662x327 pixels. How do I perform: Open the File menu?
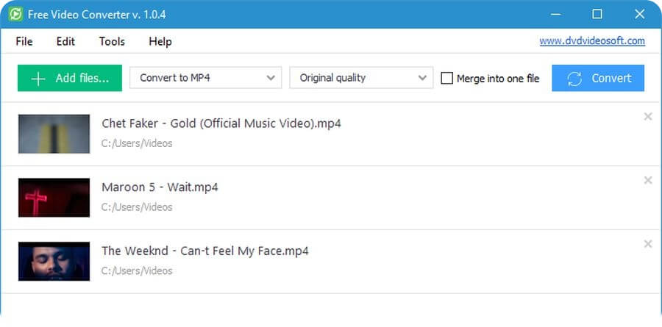pos(24,41)
